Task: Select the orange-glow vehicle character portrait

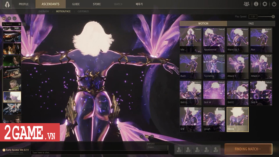Action: click(x=12, y=37)
